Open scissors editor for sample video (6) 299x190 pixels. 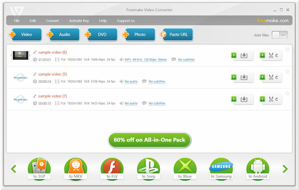pos(271,55)
